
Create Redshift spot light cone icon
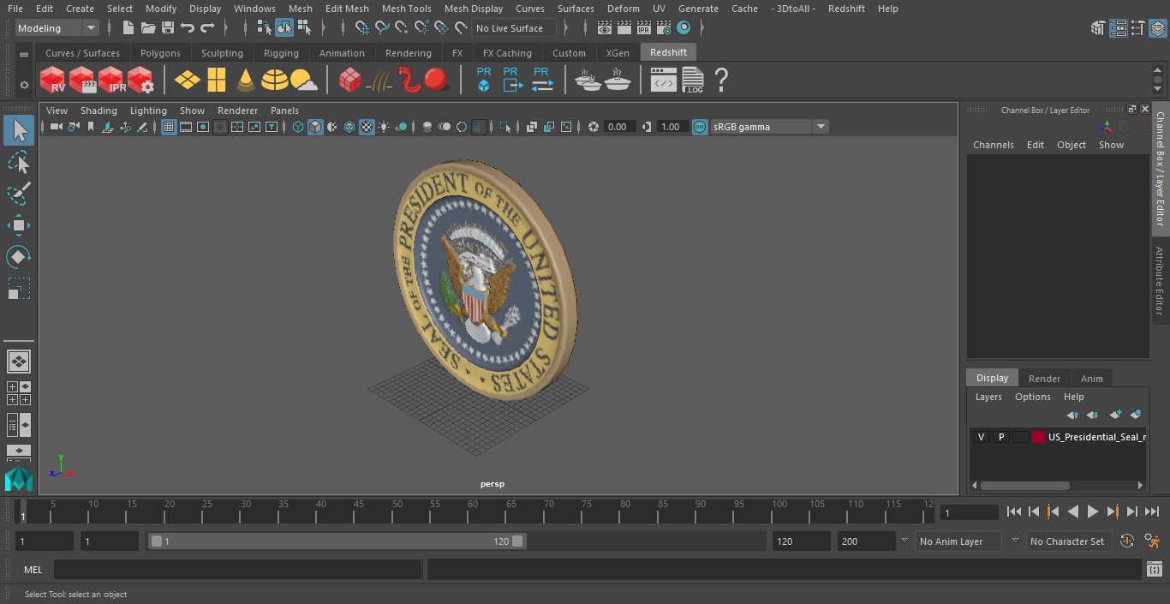tap(246, 81)
